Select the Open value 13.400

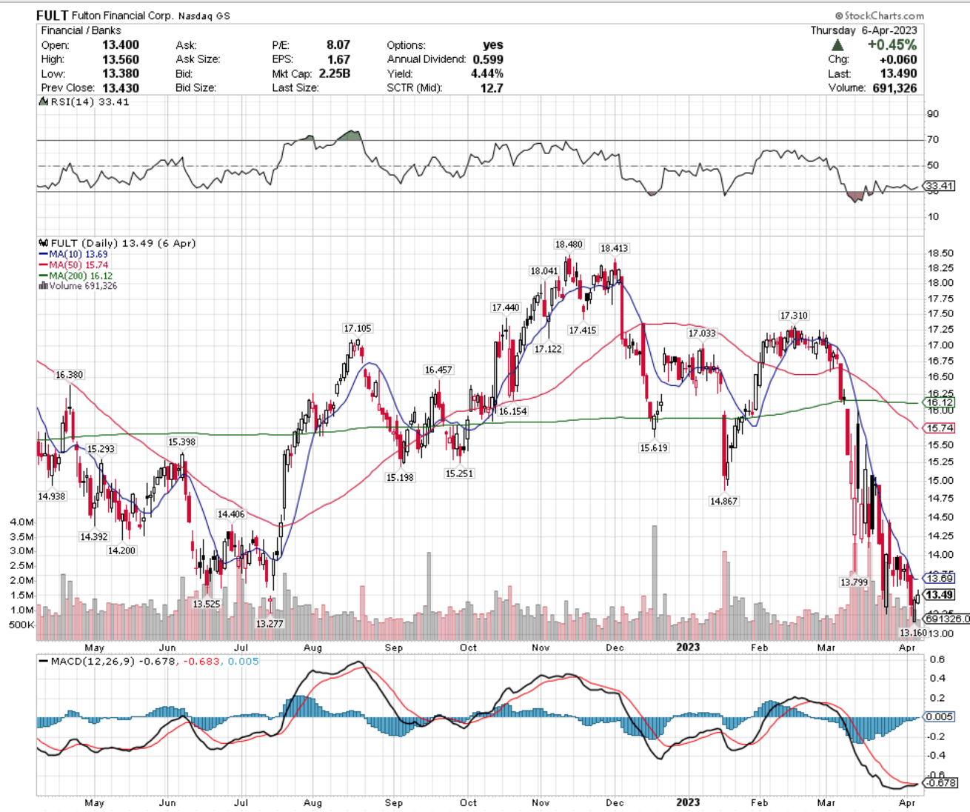coord(121,45)
